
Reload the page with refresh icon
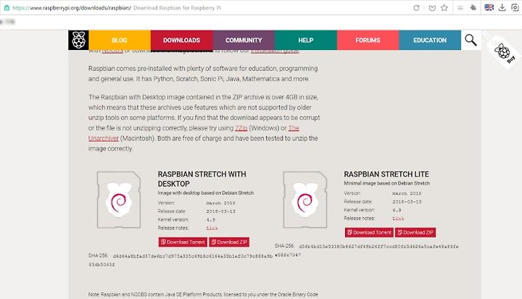click(x=416, y=8)
